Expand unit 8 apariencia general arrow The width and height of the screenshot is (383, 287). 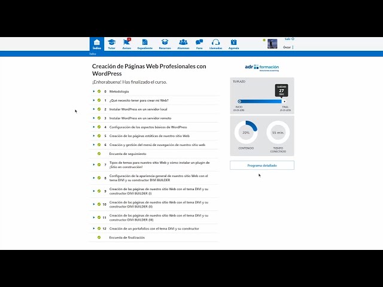pos(94,178)
